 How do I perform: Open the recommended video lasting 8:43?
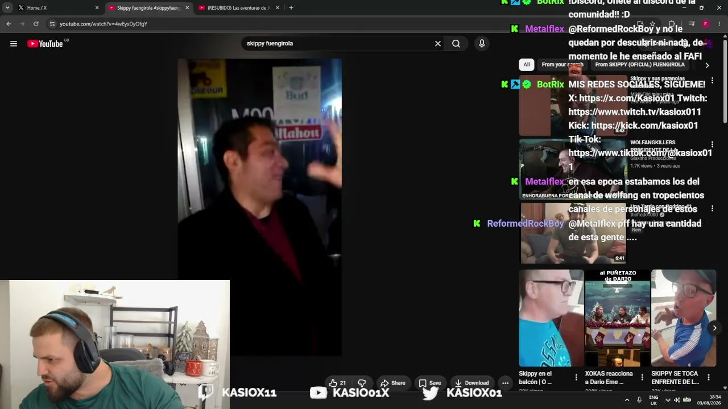click(x=573, y=106)
